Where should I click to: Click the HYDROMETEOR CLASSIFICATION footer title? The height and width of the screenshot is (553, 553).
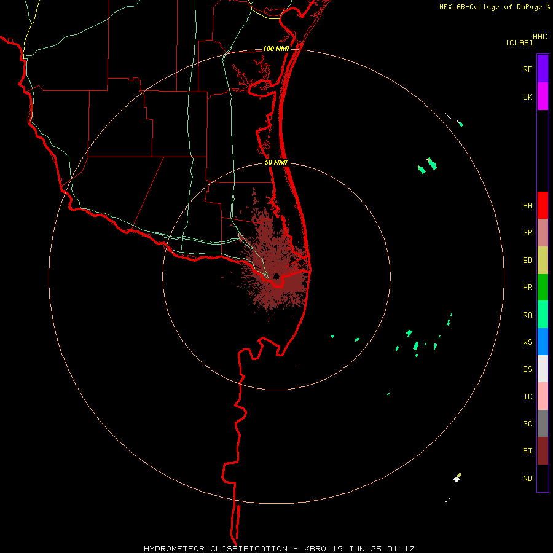216,549
